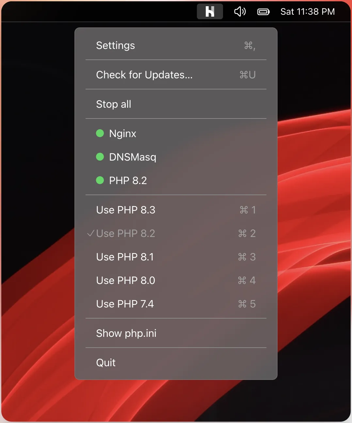Viewport: 352px width, 423px height.
Task: Open Show php.ini
Action: point(176,333)
